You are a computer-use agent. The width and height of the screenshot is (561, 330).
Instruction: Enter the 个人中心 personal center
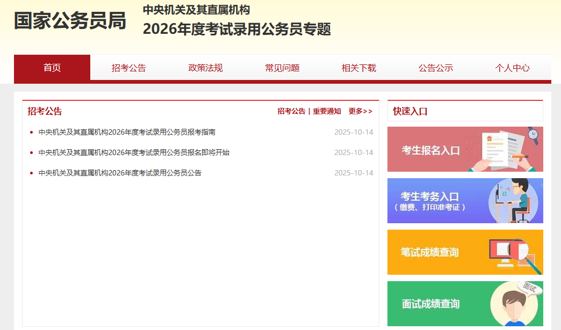coord(512,68)
